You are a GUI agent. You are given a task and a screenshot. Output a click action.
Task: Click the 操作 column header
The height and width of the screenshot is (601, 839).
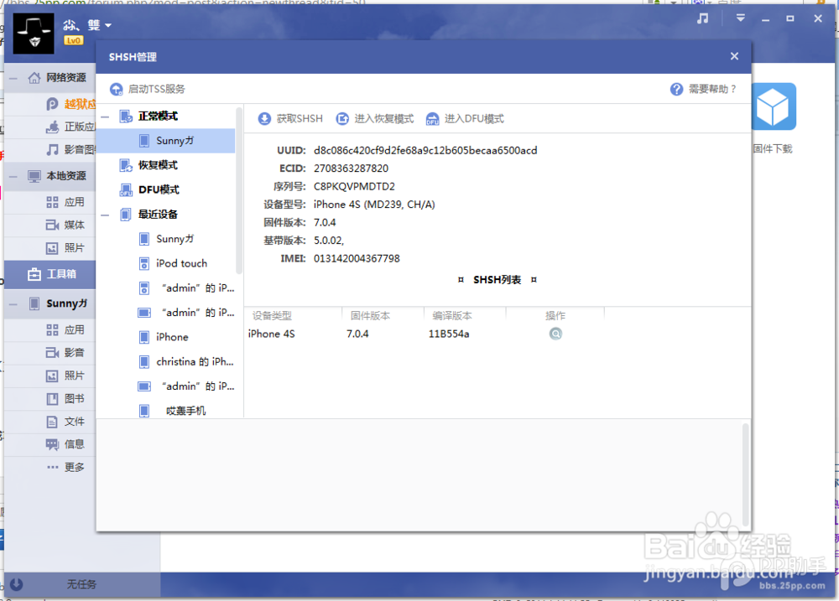click(x=555, y=315)
